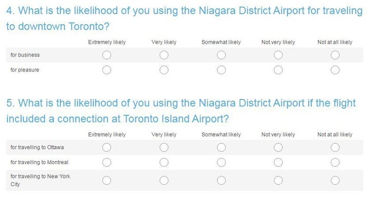Viewport: 370px width, 198px height.
Task: Select Extremely likely for business
Action: 107,55
